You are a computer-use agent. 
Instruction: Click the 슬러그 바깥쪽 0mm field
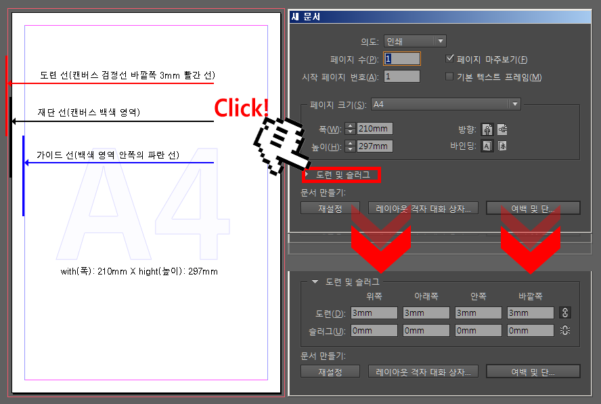tap(531, 331)
